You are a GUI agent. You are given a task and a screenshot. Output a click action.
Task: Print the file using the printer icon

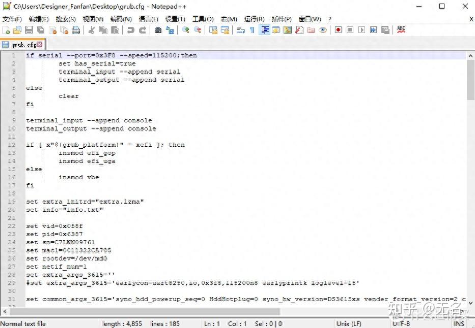pyautogui.click(x=76, y=30)
